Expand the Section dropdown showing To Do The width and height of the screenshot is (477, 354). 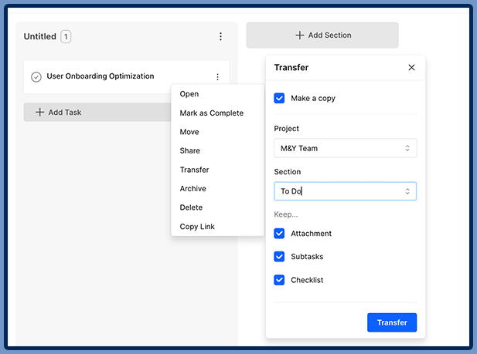345,191
